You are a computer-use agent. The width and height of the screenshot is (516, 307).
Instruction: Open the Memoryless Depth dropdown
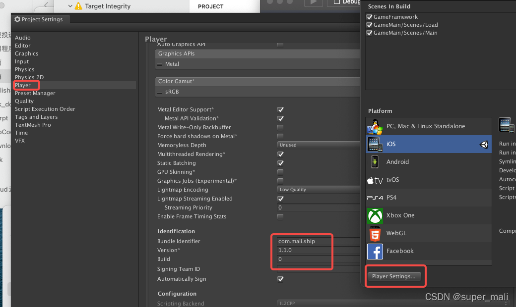coord(319,145)
